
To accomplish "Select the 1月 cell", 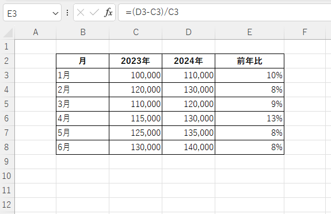I will coord(83,75).
